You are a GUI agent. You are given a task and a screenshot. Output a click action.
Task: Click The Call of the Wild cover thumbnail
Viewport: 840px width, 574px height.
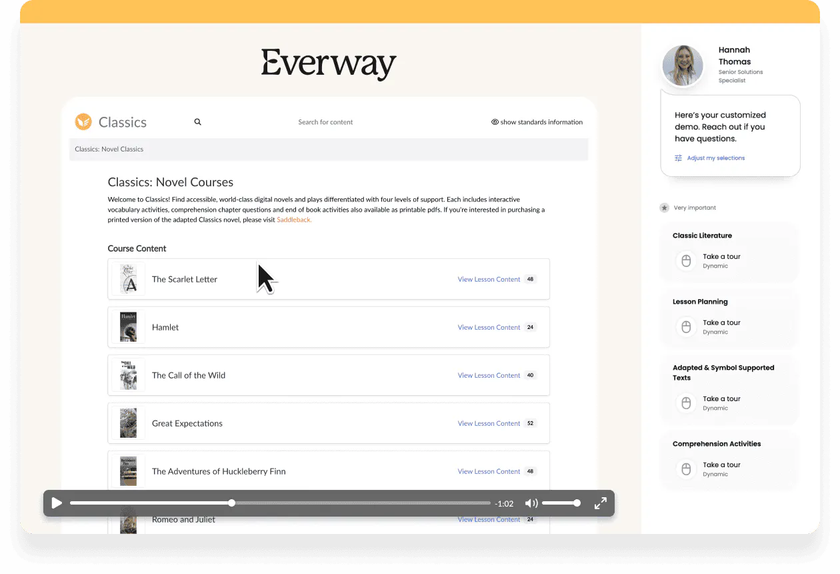coord(128,375)
